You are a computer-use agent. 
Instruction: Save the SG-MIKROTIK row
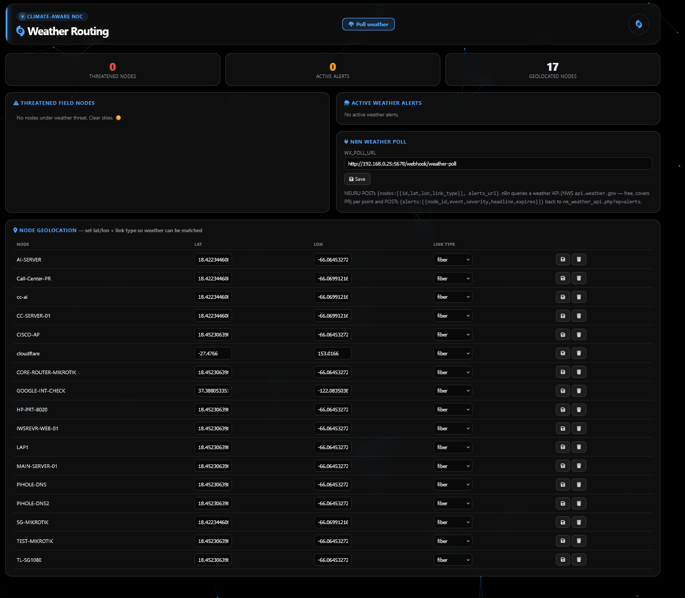coord(563,522)
